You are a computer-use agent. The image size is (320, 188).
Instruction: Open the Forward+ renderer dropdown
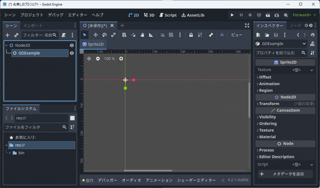click(304, 15)
